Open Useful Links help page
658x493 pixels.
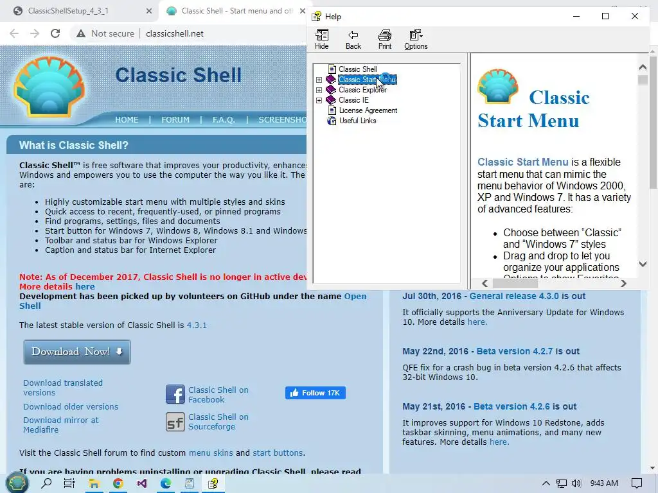(x=357, y=121)
